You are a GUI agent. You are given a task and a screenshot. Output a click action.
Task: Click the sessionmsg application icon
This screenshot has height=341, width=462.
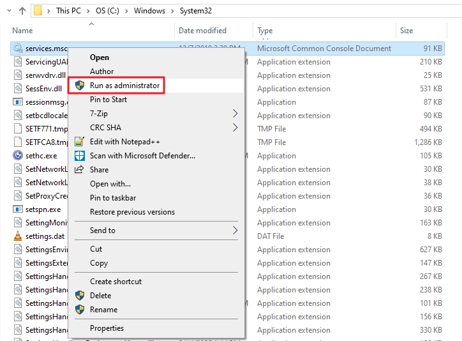[18, 102]
